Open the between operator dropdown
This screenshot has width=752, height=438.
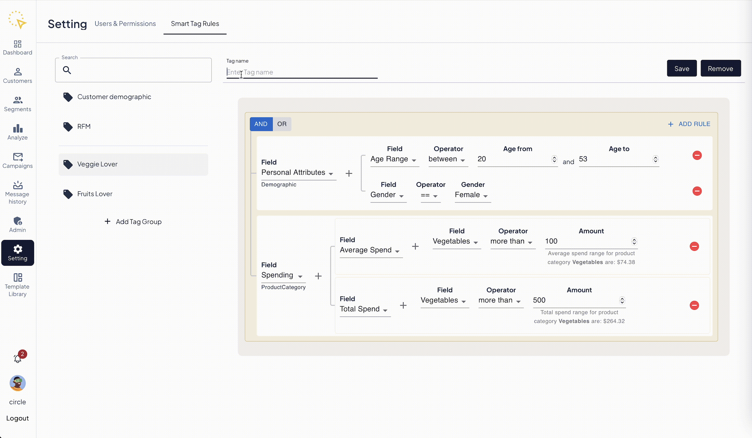coord(447,159)
